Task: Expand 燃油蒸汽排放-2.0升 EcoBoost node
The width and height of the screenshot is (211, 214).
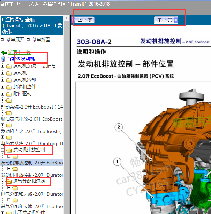Action: pos(2,113)
